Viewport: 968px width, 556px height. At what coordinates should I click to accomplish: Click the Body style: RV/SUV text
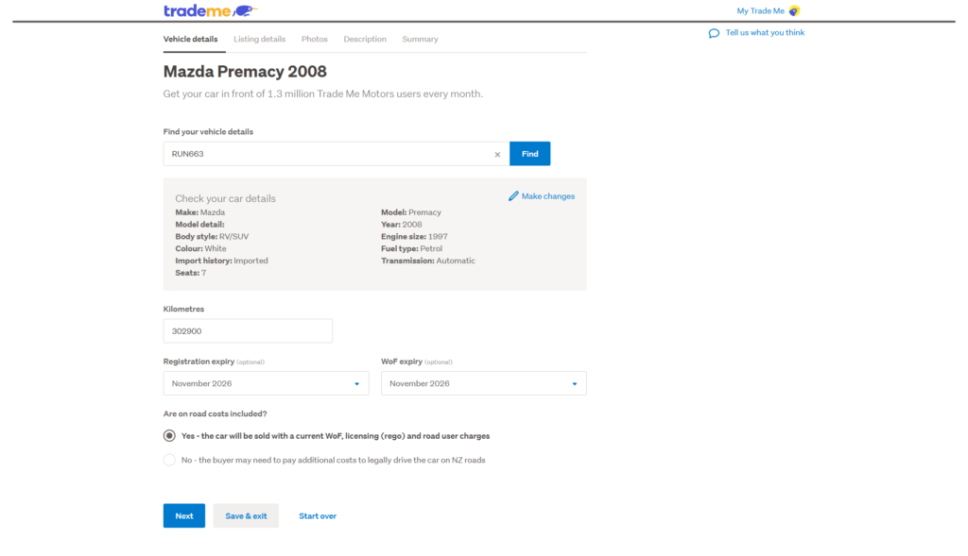tap(212, 236)
